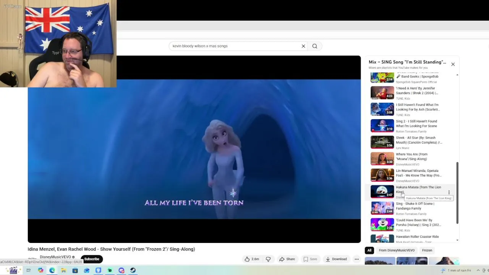Select the 'From DisneyMusicVEVO' filter chip
The width and height of the screenshot is (489, 275).
397,251
